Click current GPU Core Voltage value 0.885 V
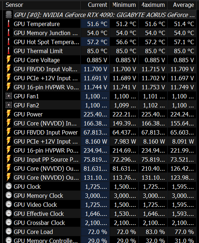The image size is (199, 243). tap(97, 60)
